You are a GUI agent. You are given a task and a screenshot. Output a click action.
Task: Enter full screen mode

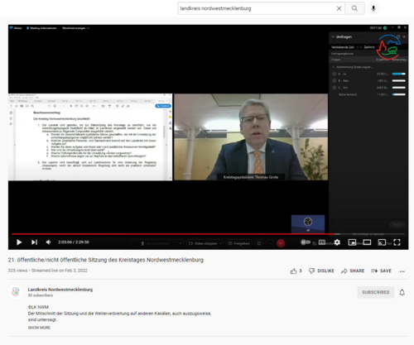point(397,242)
